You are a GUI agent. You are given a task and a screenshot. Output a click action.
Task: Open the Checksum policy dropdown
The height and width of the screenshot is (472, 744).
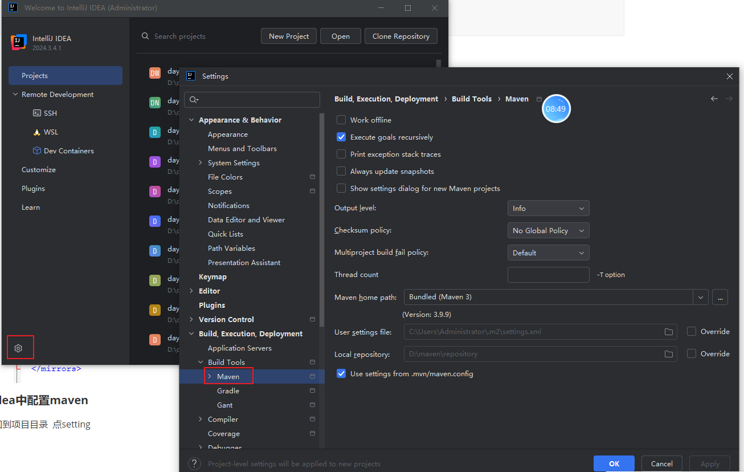pyautogui.click(x=548, y=230)
